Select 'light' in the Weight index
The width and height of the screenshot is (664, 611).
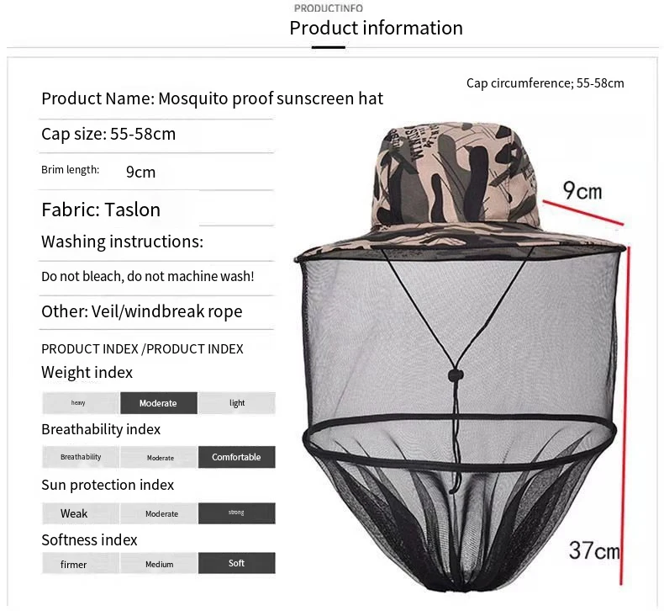click(237, 403)
